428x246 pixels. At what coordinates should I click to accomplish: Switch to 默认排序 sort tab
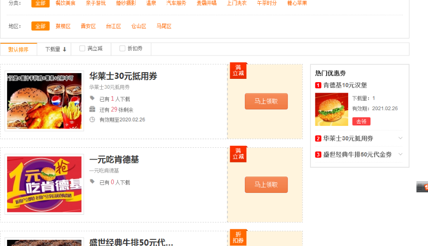coord(19,49)
